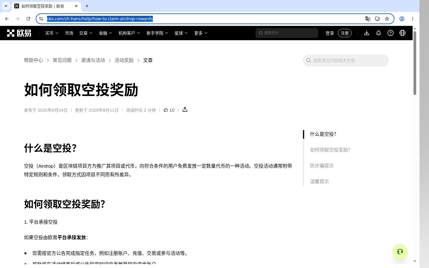Reload the page with refresh icon
The width and height of the screenshot is (429, 268).
coord(28,19)
